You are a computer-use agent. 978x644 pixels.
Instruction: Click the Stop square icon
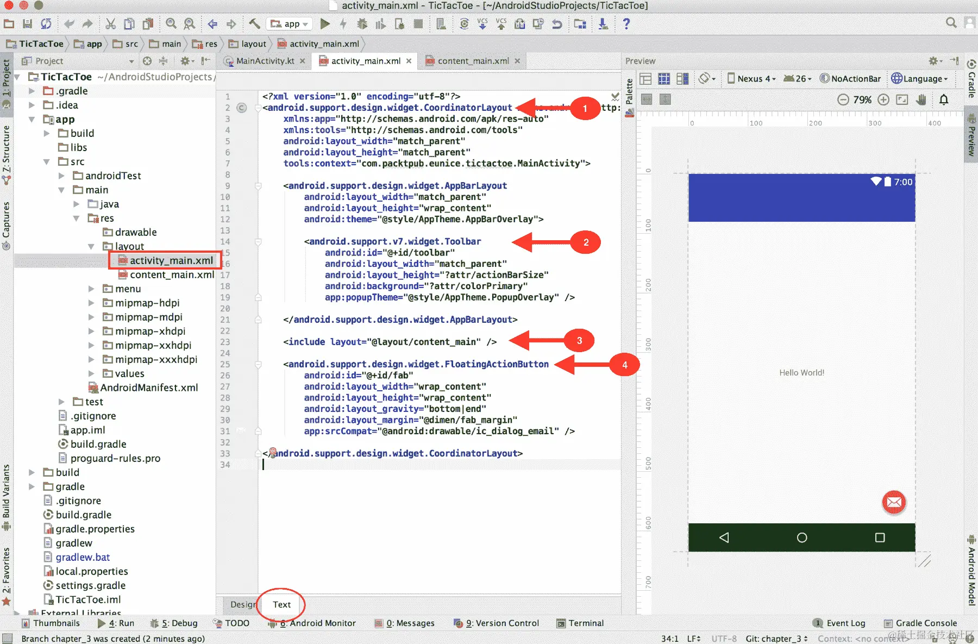pos(418,24)
